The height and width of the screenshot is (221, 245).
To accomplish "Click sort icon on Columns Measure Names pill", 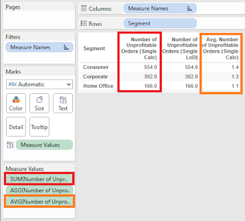I will tap(189, 9).
